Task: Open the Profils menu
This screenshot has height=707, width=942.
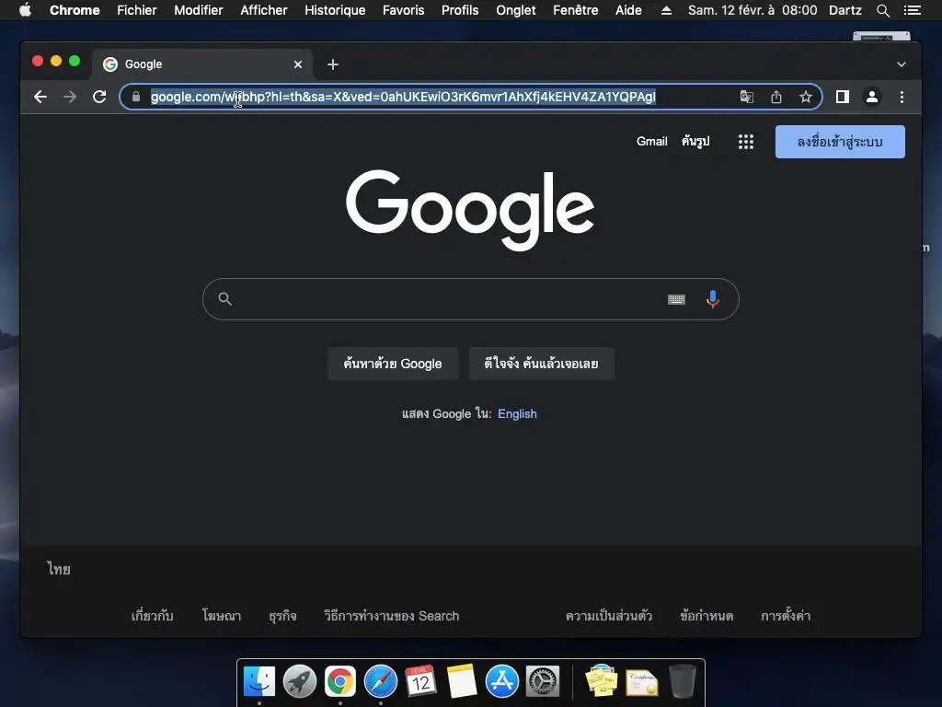Action: tap(460, 10)
